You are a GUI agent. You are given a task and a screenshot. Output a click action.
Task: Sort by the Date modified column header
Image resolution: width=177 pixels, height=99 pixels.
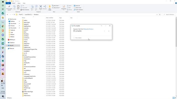pos(50,18)
